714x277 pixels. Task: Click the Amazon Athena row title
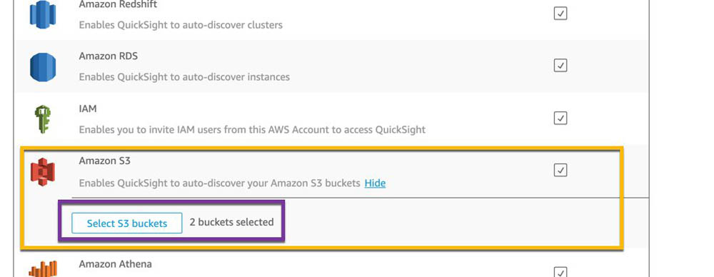coord(115,263)
